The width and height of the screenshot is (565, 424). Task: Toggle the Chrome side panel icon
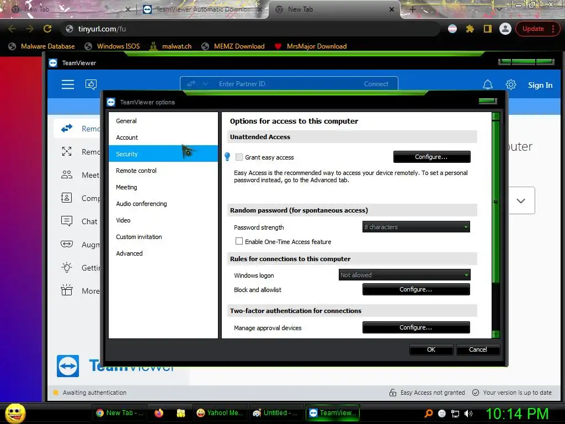(488, 29)
